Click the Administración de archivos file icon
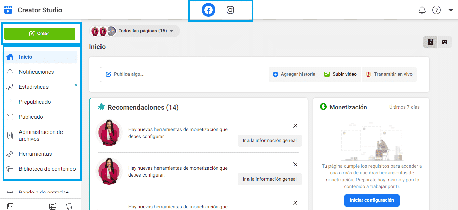Image resolution: width=458 pixels, height=210 pixels. pyautogui.click(x=10, y=136)
